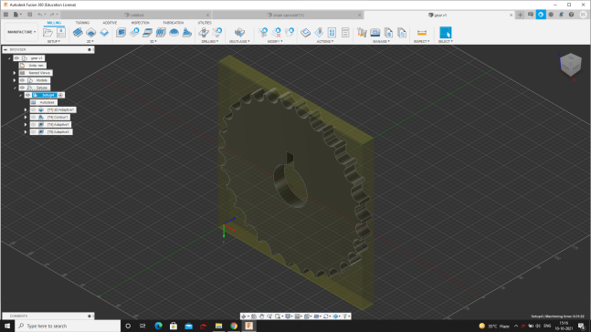Toggle visibility eye of Setup4
The width and height of the screenshot is (591, 332).
27,95
